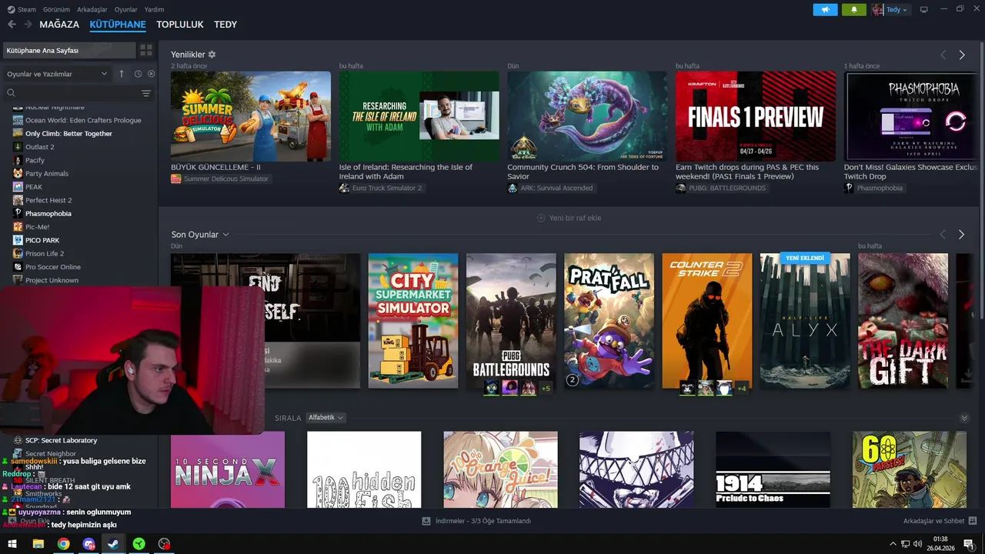
Task: Open advanced filter options icon
Action: click(146, 93)
